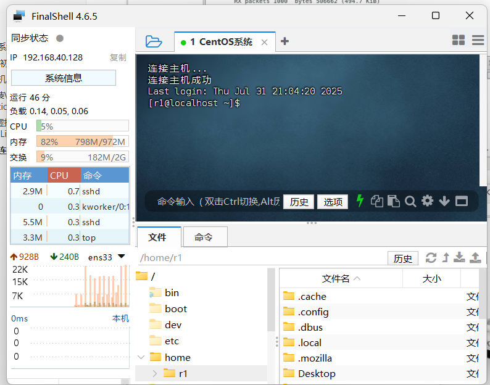This screenshot has width=490, height=385.
Task: Select the kworker/0:1 process row
Action: 70,207
